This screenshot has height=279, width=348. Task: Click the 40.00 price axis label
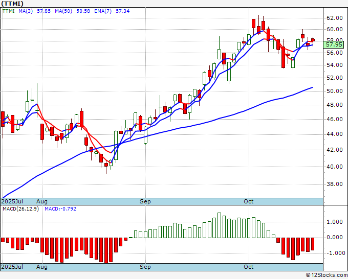pos(335,167)
